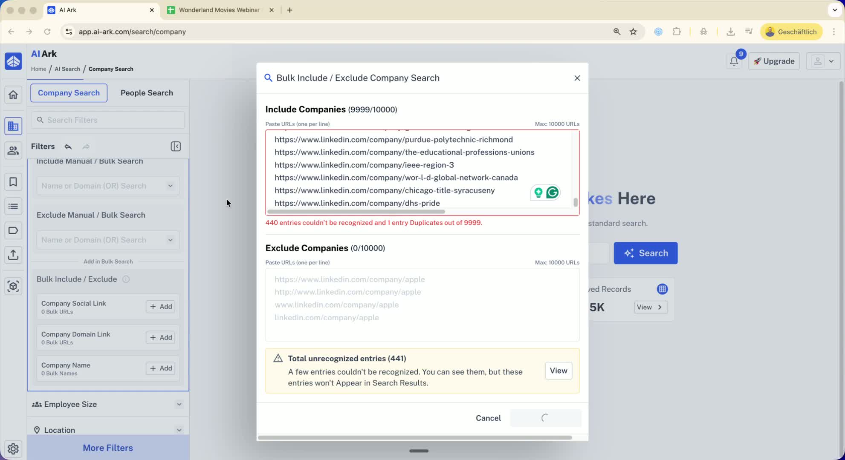Click the Grammarly icon in textarea

(x=553, y=193)
